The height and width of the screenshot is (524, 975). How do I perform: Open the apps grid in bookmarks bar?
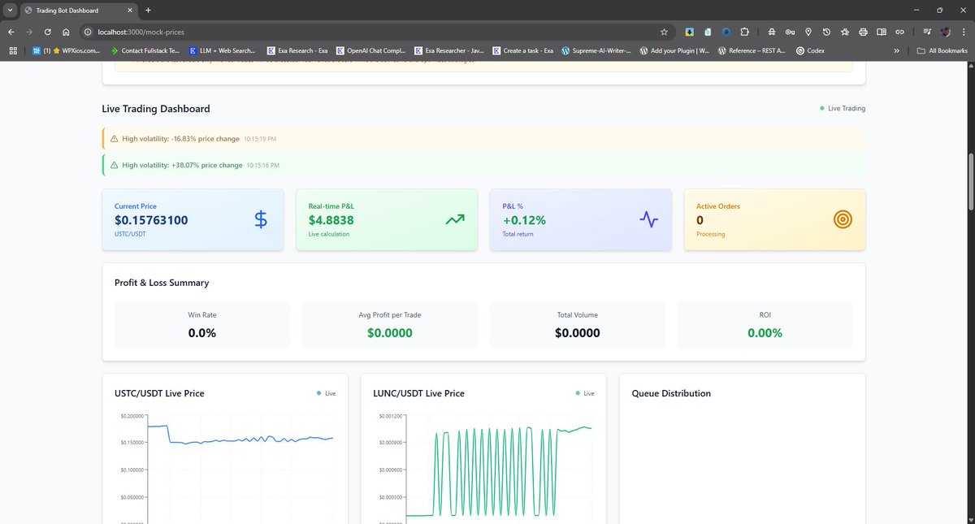pyautogui.click(x=12, y=50)
